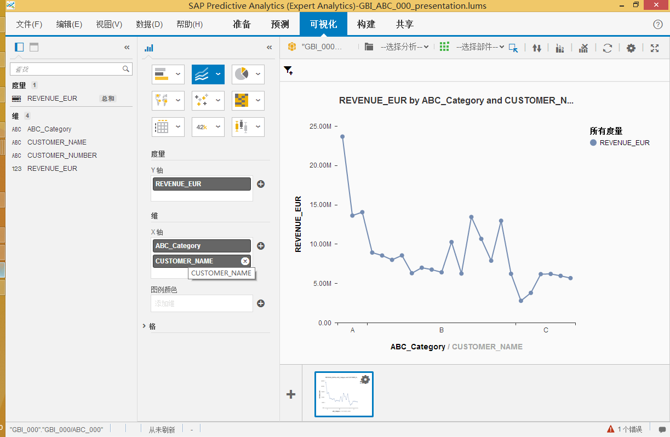Open the 数据(D) menu
This screenshot has width=670, height=437.
[x=150, y=25]
